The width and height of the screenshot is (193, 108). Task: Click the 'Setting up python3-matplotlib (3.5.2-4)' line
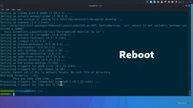click(34, 54)
